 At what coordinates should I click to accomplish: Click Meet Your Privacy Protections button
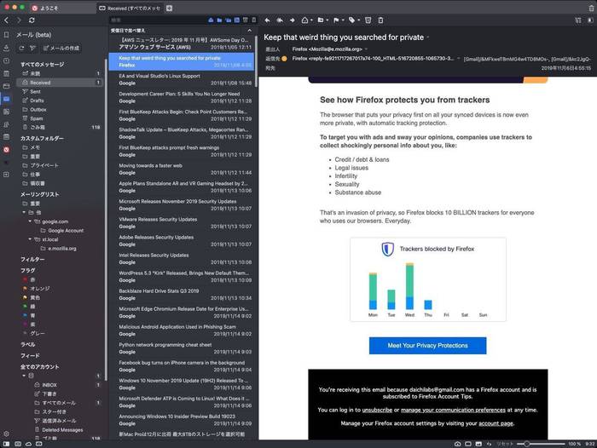point(427,345)
